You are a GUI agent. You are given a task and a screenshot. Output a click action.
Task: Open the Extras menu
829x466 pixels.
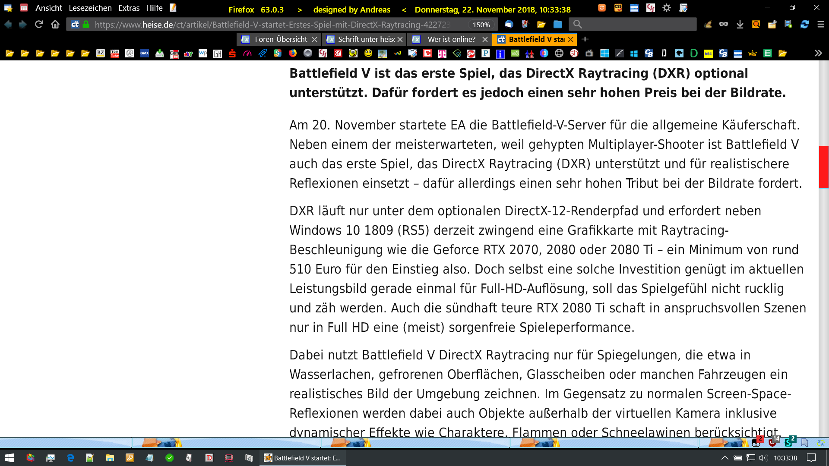[129, 8]
